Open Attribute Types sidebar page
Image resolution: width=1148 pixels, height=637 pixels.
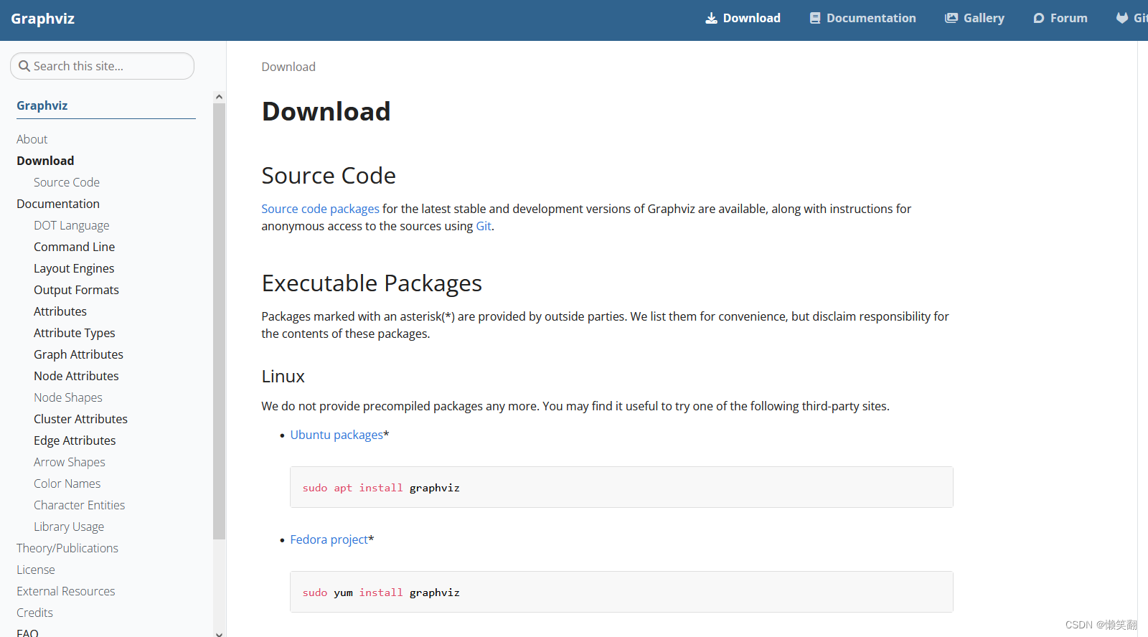tap(75, 333)
